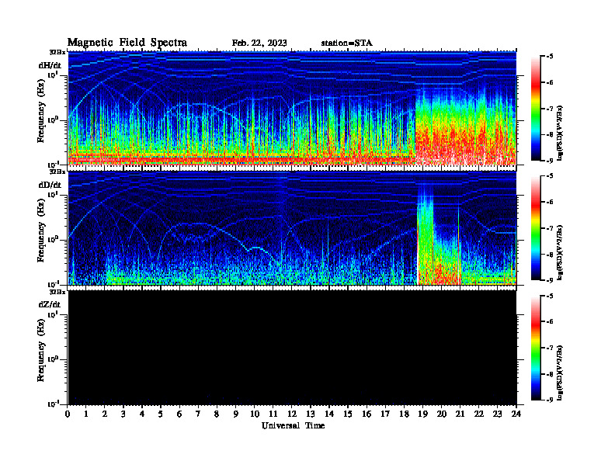Click hour tick label "10" on time axis
The image size is (615, 475).
point(255,414)
